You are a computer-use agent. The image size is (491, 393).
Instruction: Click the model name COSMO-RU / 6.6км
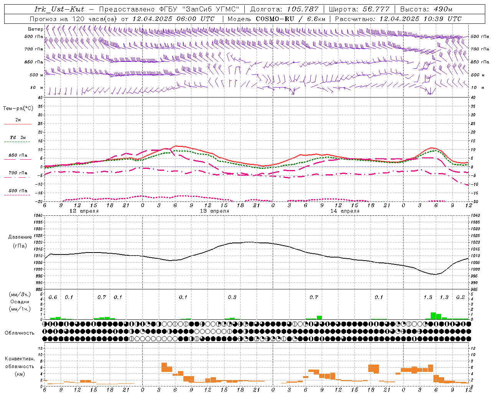tap(290, 18)
